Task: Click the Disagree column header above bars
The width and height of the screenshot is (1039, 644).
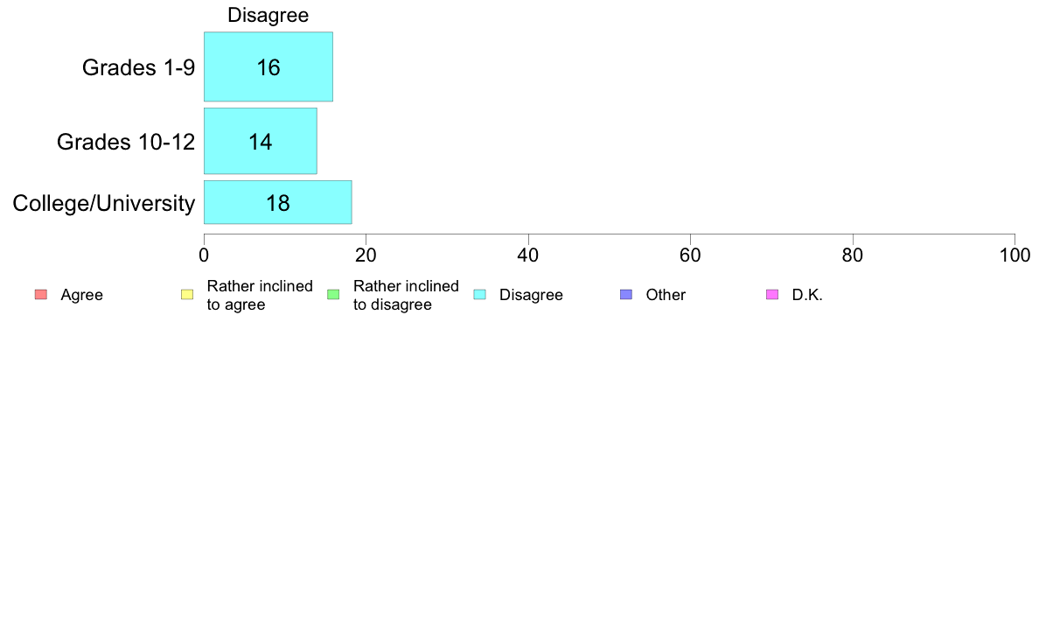Action: coord(268,15)
